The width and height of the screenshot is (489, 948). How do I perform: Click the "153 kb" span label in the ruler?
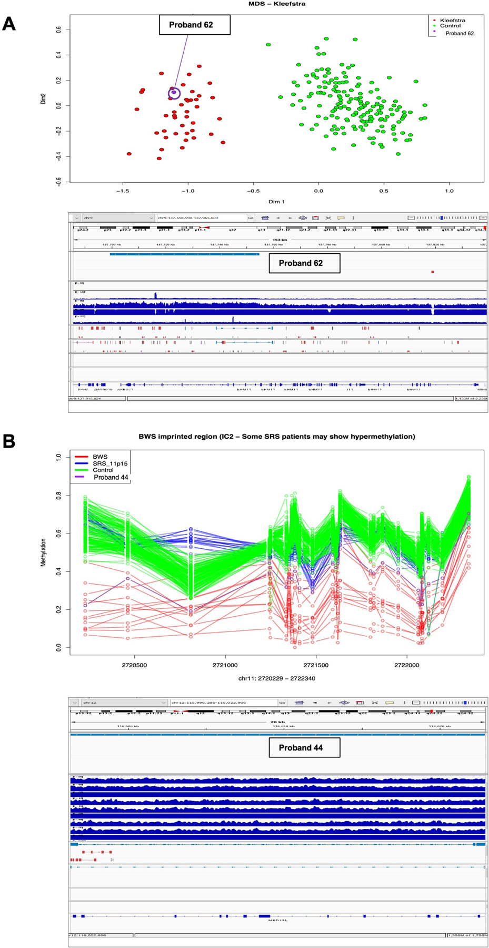coord(279,240)
